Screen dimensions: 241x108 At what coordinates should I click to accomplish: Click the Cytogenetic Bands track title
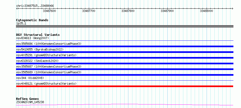(32, 20)
